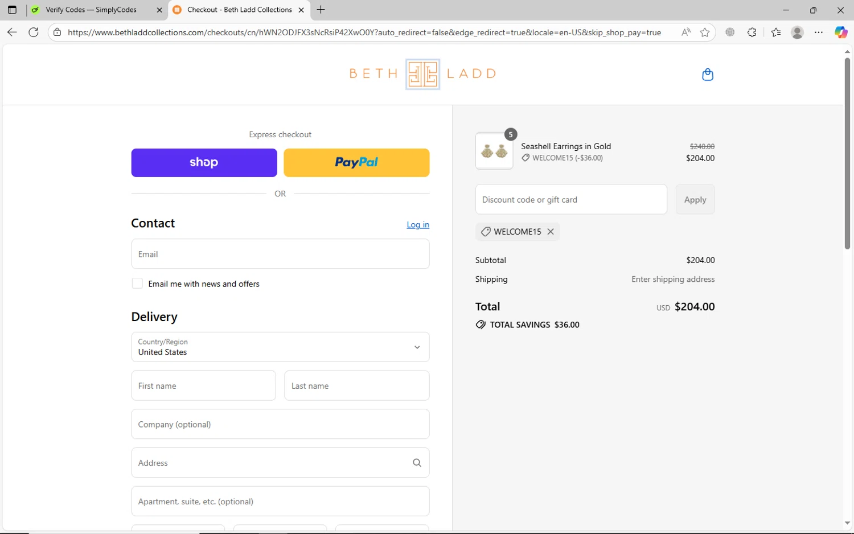Click the globe icon in toolbar

(730, 32)
